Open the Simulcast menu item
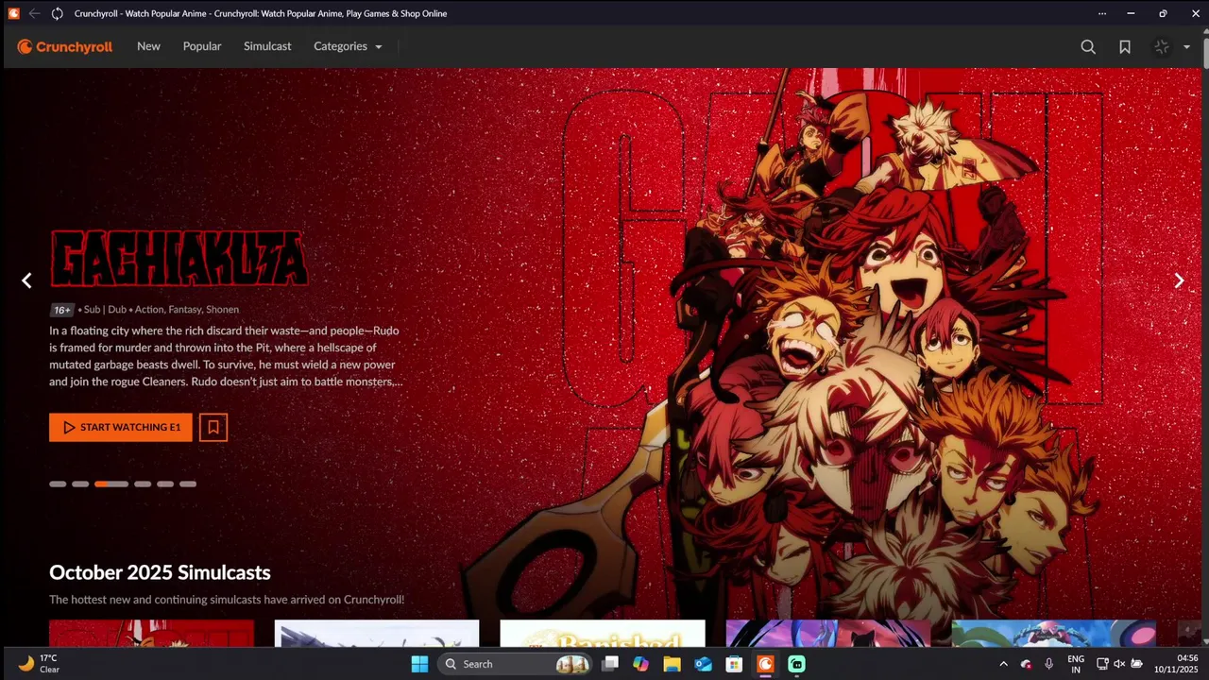 (267, 46)
